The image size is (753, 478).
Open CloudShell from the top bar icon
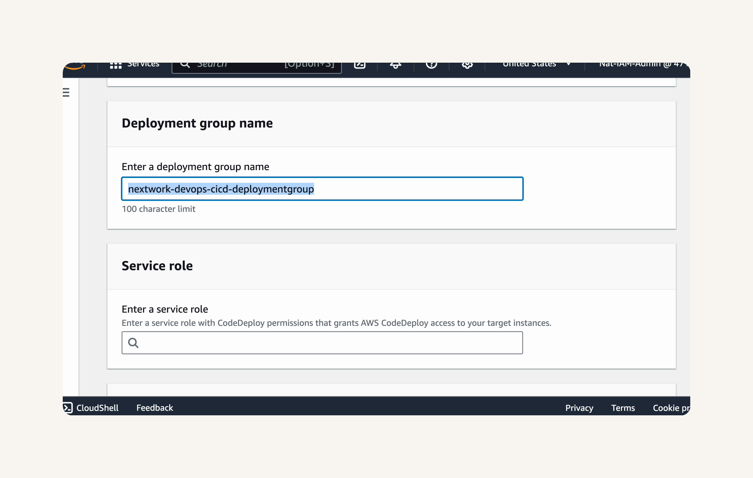tap(360, 65)
